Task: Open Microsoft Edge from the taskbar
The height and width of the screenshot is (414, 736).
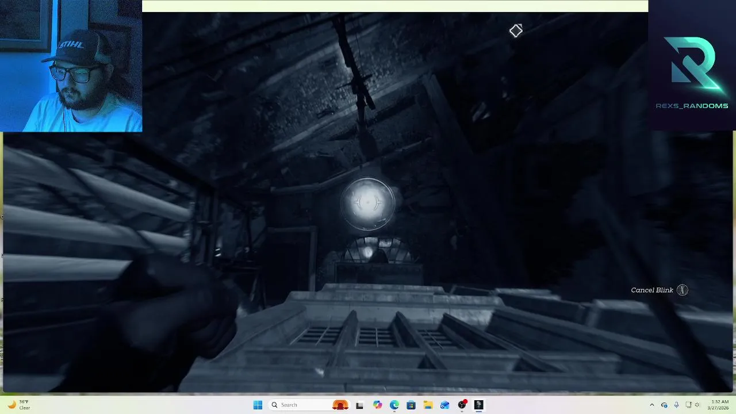Action: 394,405
